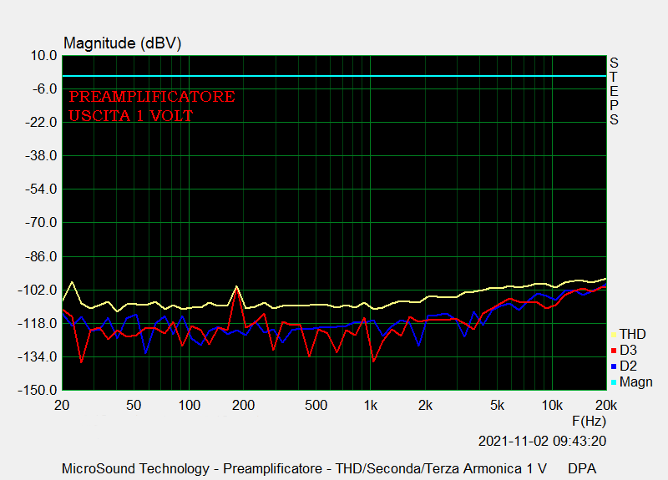Click the Magnitude (dBV) axis title

pyautogui.click(x=123, y=43)
